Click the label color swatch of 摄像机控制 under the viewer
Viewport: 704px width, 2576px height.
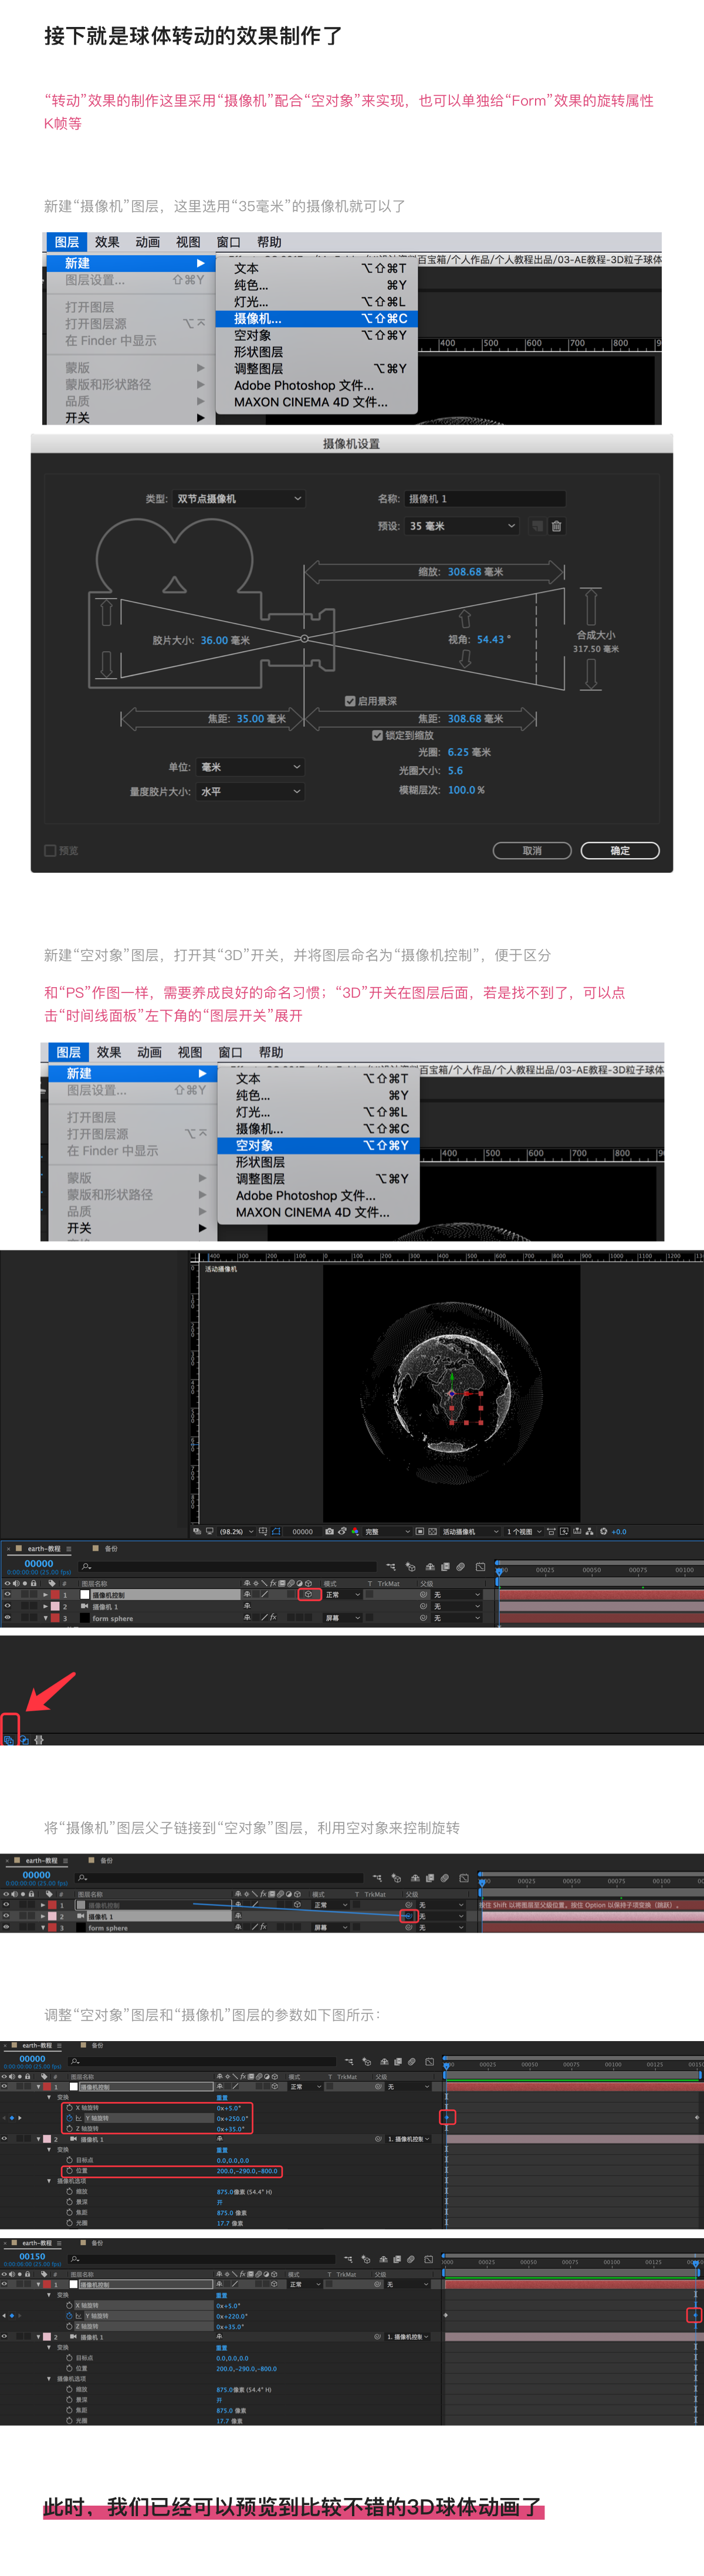(x=56, y=1594)
